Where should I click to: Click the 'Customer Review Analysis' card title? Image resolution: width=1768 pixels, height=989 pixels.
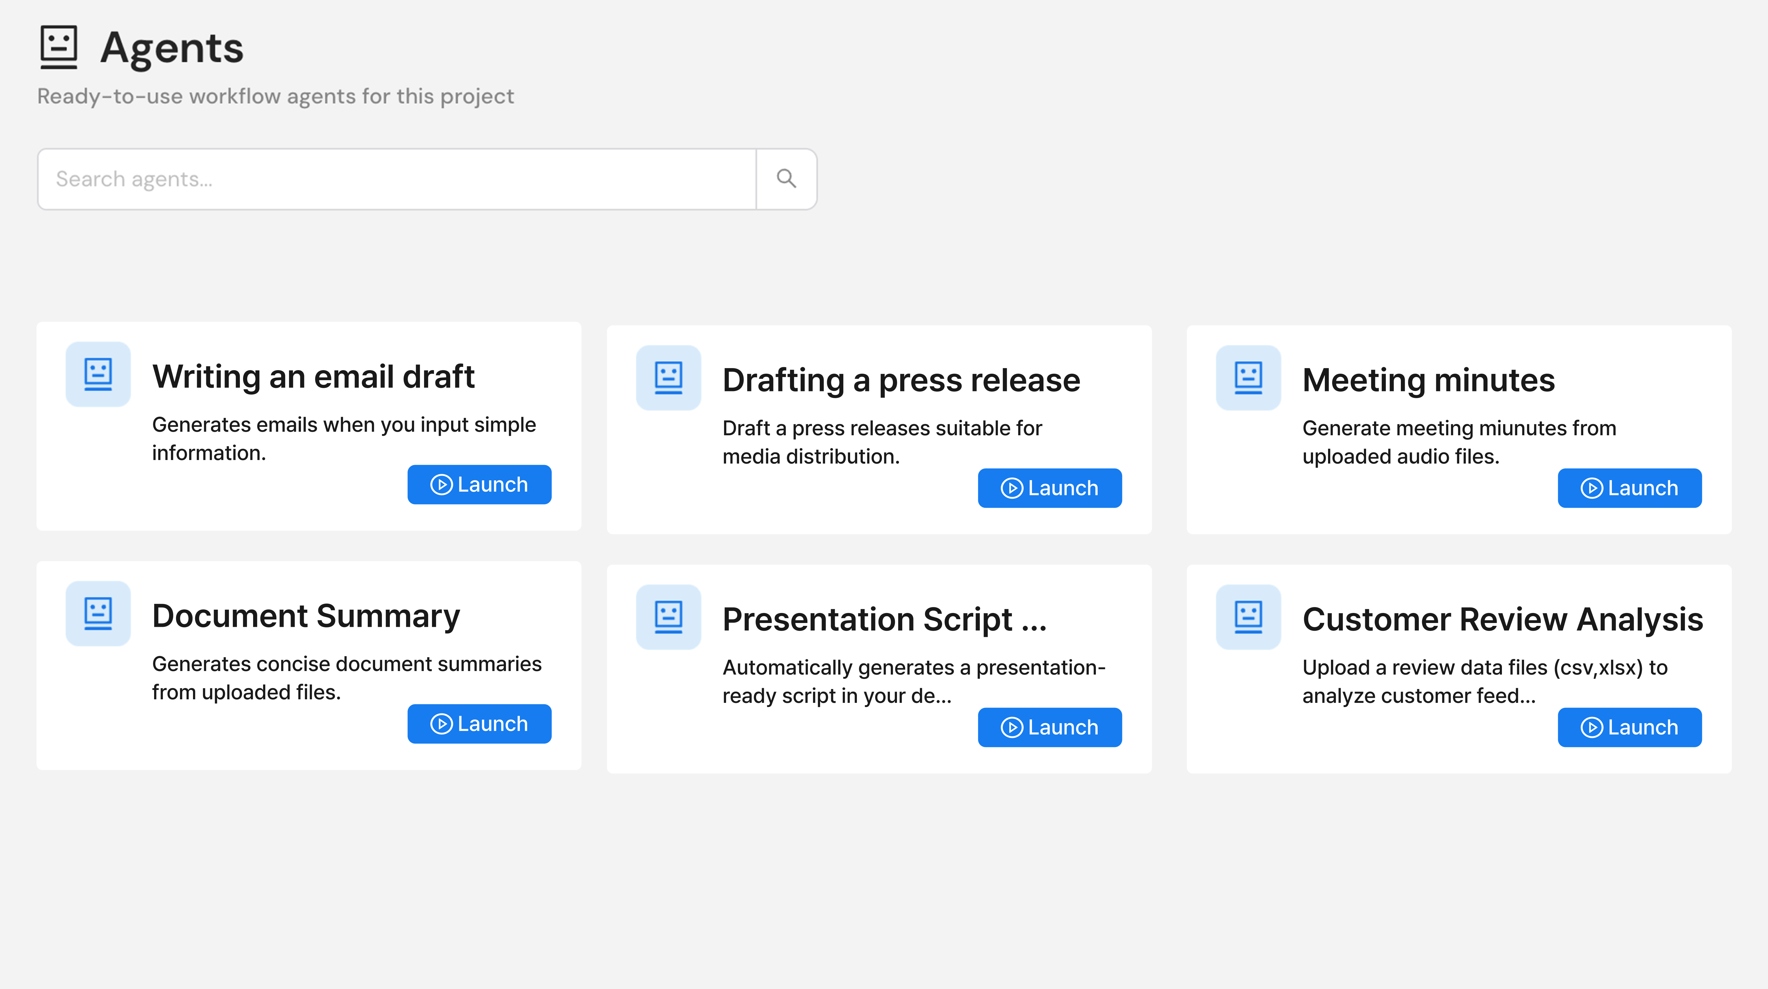1503,620
